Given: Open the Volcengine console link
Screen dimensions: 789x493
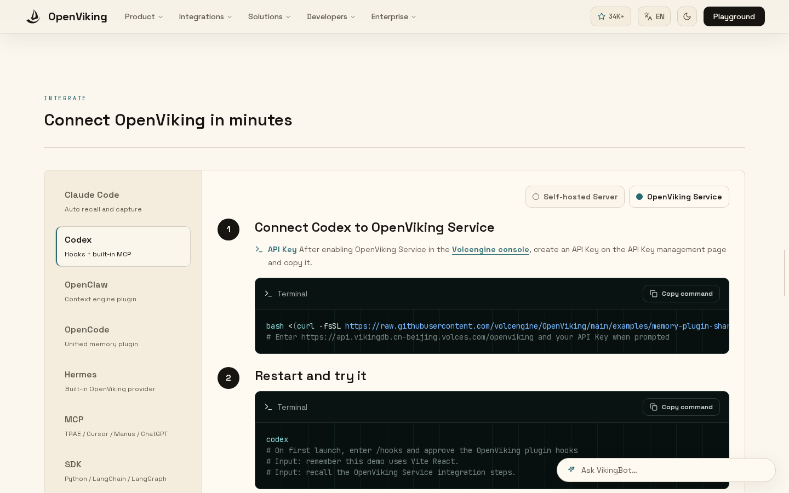Looking at the screenshot, I should tap(490, 249).
